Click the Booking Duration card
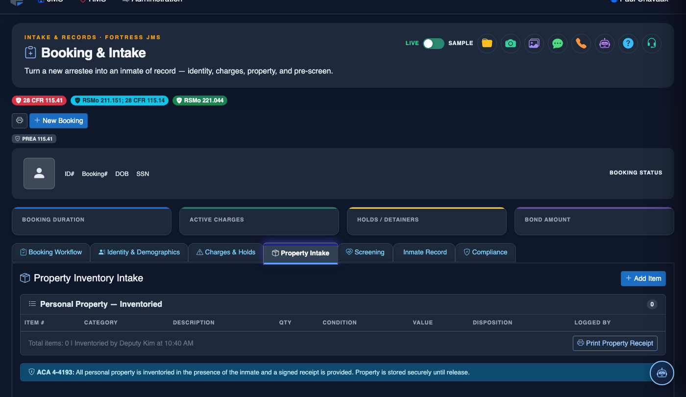The width and height of the screenshot is (686, 397). [x=92, y=221]
